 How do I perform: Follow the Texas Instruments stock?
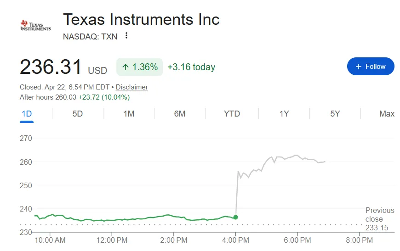tap(371, 67)
